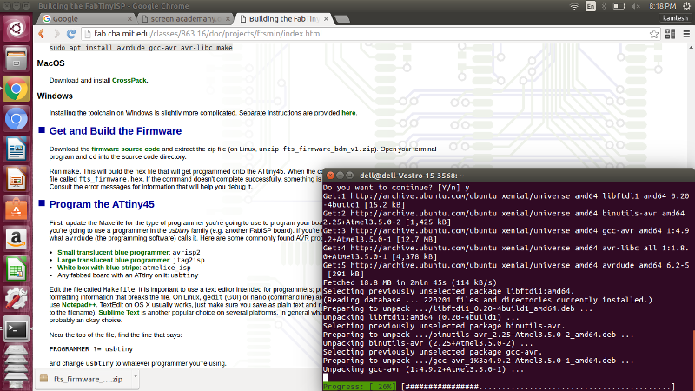Click the terminal title bar dell@dell-Vostro-15-3568

click(412, 176)
